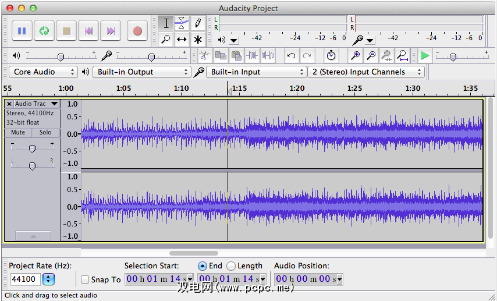This screenshot has height=301, width=497.
Task: Click the Stop button
Action: [x=66, y=31]
